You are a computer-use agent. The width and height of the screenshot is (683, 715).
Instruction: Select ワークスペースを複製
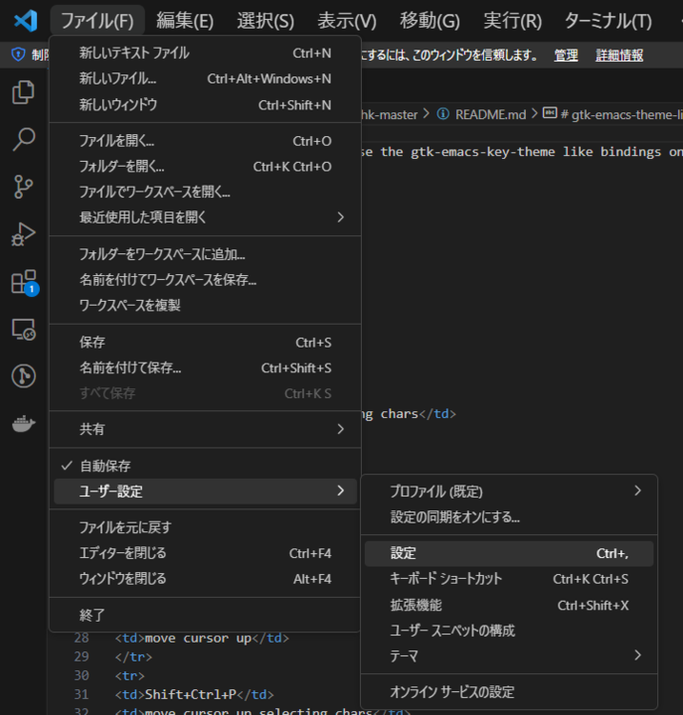205,305
